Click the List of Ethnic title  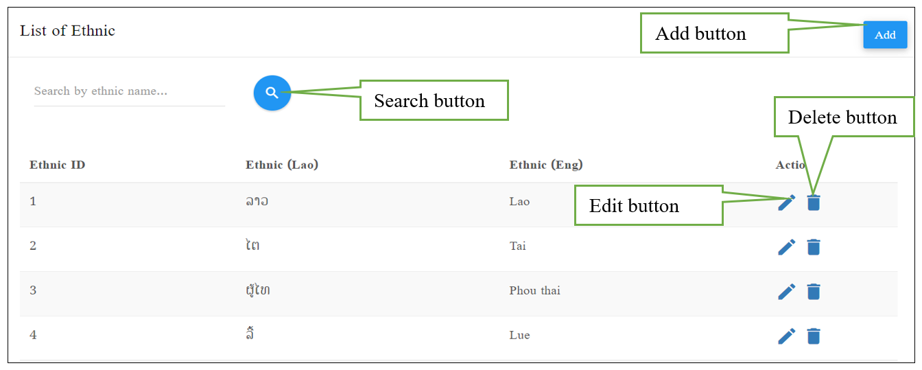tap(67, 31)
